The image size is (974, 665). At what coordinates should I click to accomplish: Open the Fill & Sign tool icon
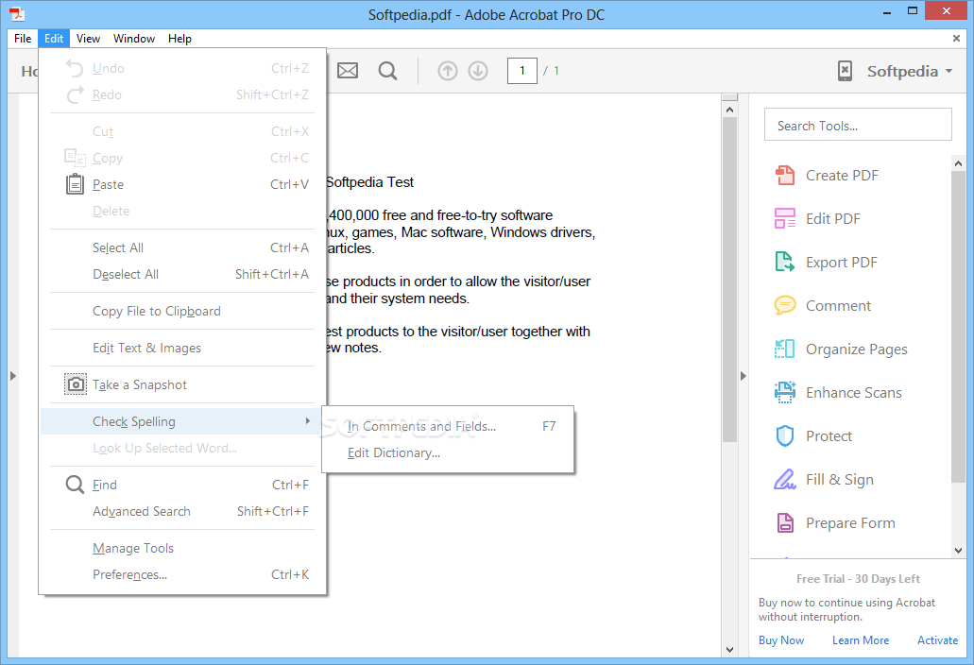[x=784, y=479]
